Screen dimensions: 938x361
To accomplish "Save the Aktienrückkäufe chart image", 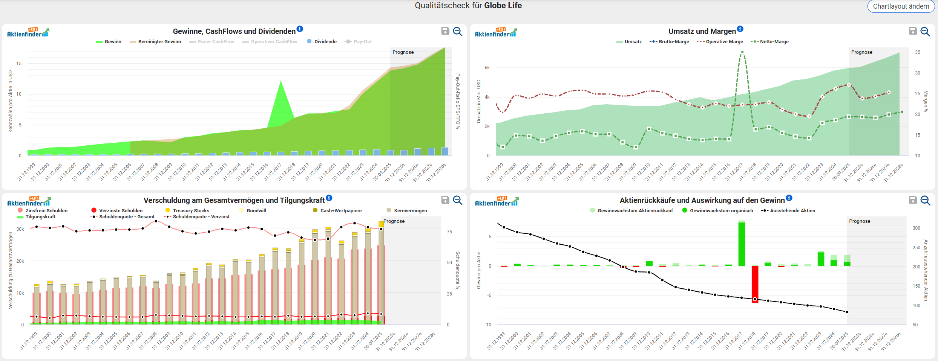I will point(913,200).
